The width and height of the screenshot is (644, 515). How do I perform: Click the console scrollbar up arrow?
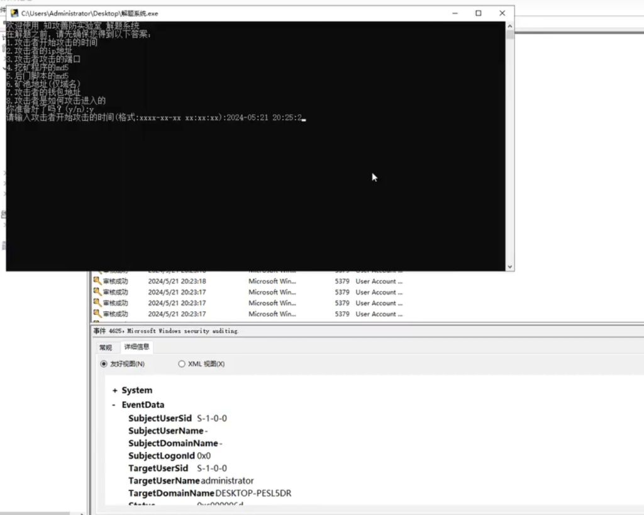point(509,26)
